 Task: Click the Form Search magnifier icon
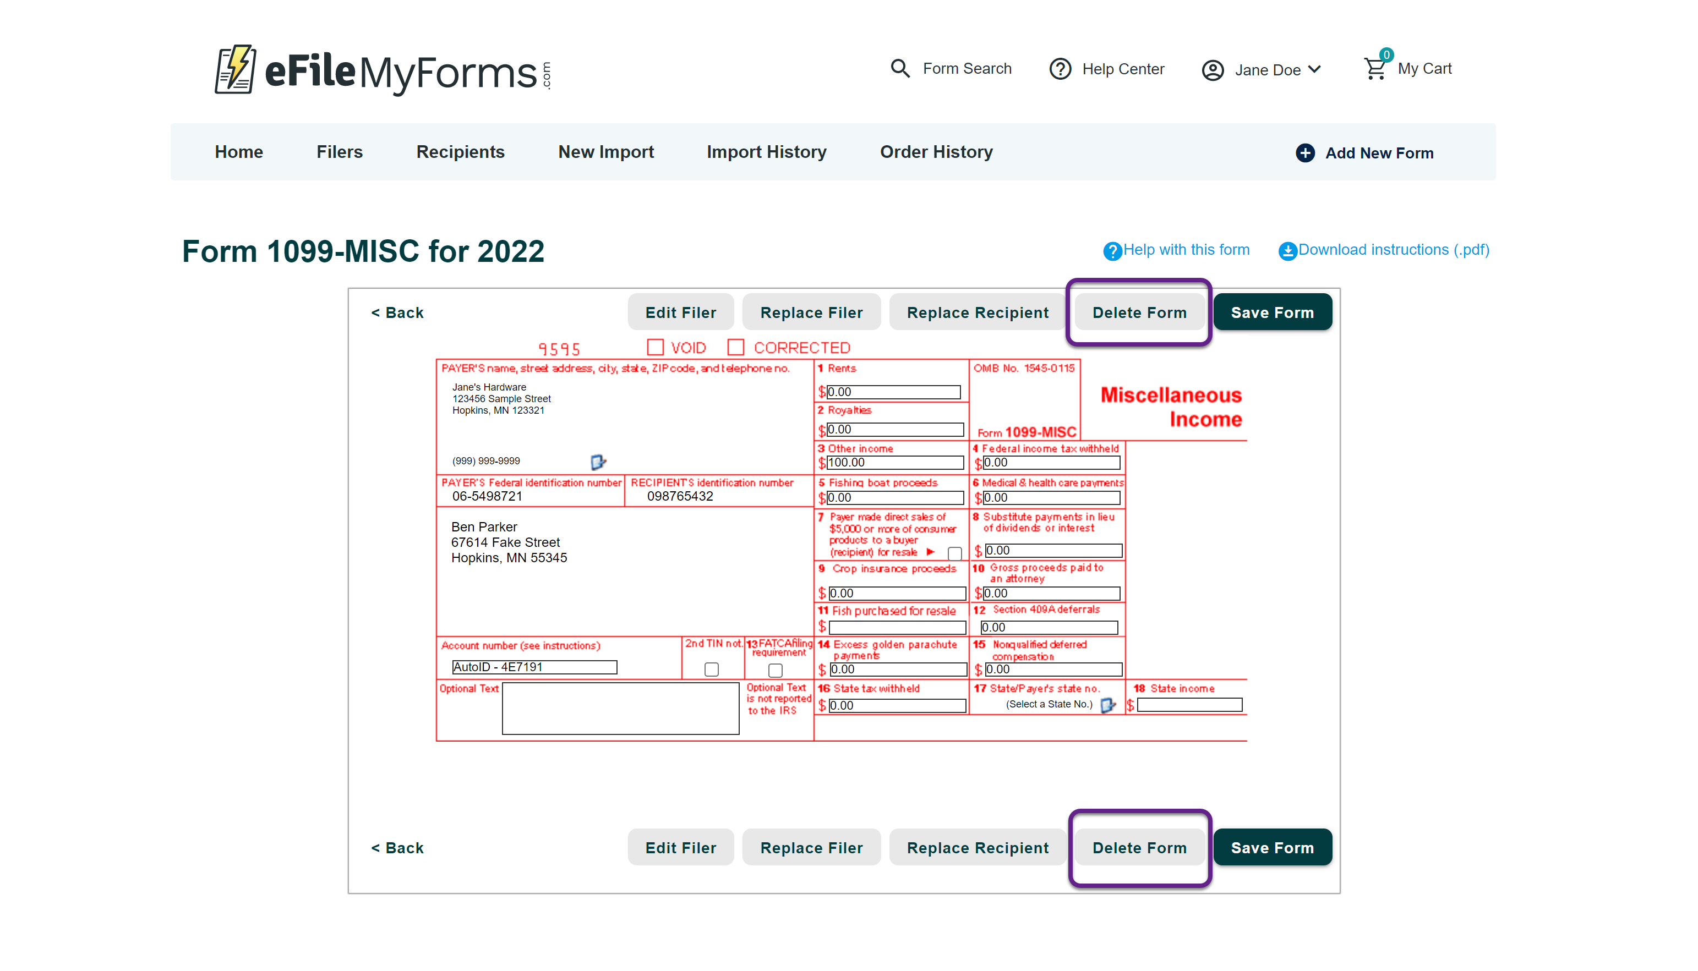(900, 68)
